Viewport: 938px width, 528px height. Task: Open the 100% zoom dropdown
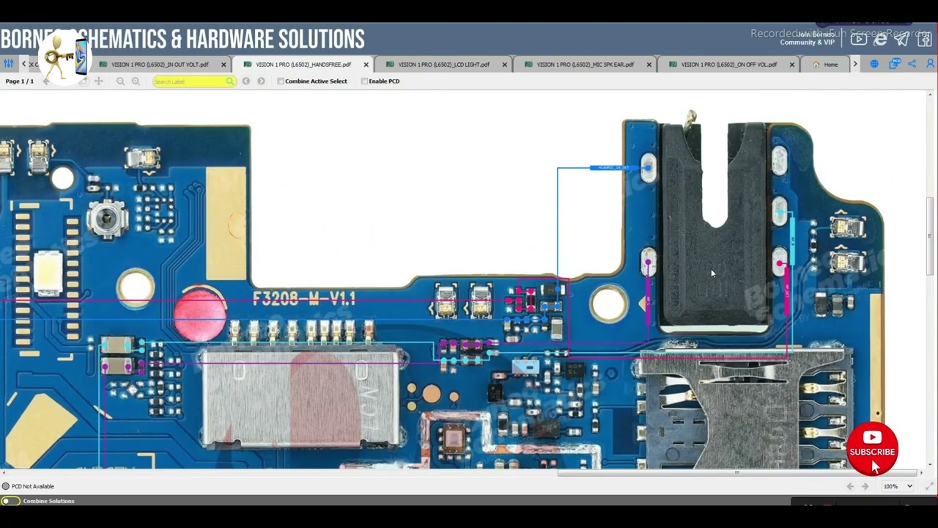tap(898, 486)
